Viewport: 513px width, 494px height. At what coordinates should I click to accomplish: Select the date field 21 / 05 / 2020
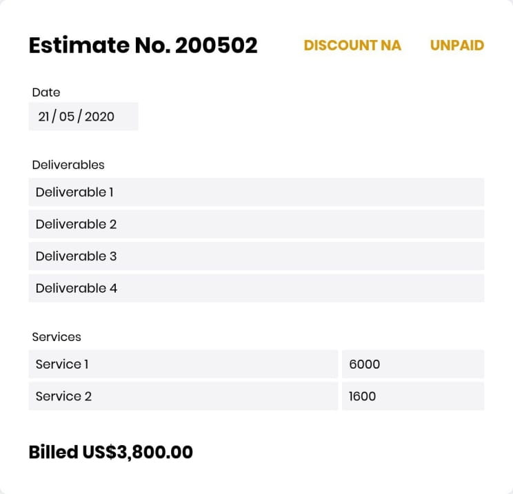pos(83,116)
